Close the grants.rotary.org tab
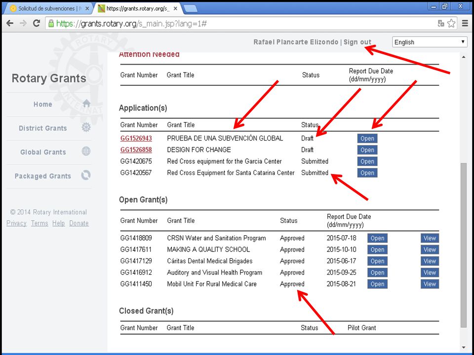Image resolution: width=474 pixels, height=355 pixels. [x=175, y=8]
